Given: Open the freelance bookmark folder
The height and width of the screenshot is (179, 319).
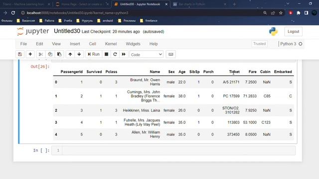Looking at the screenshot, I should [149, 21].
